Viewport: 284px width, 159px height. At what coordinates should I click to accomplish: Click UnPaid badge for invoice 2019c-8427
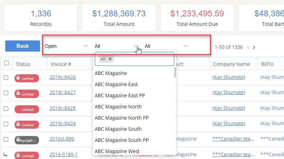(x=27, y=94)
